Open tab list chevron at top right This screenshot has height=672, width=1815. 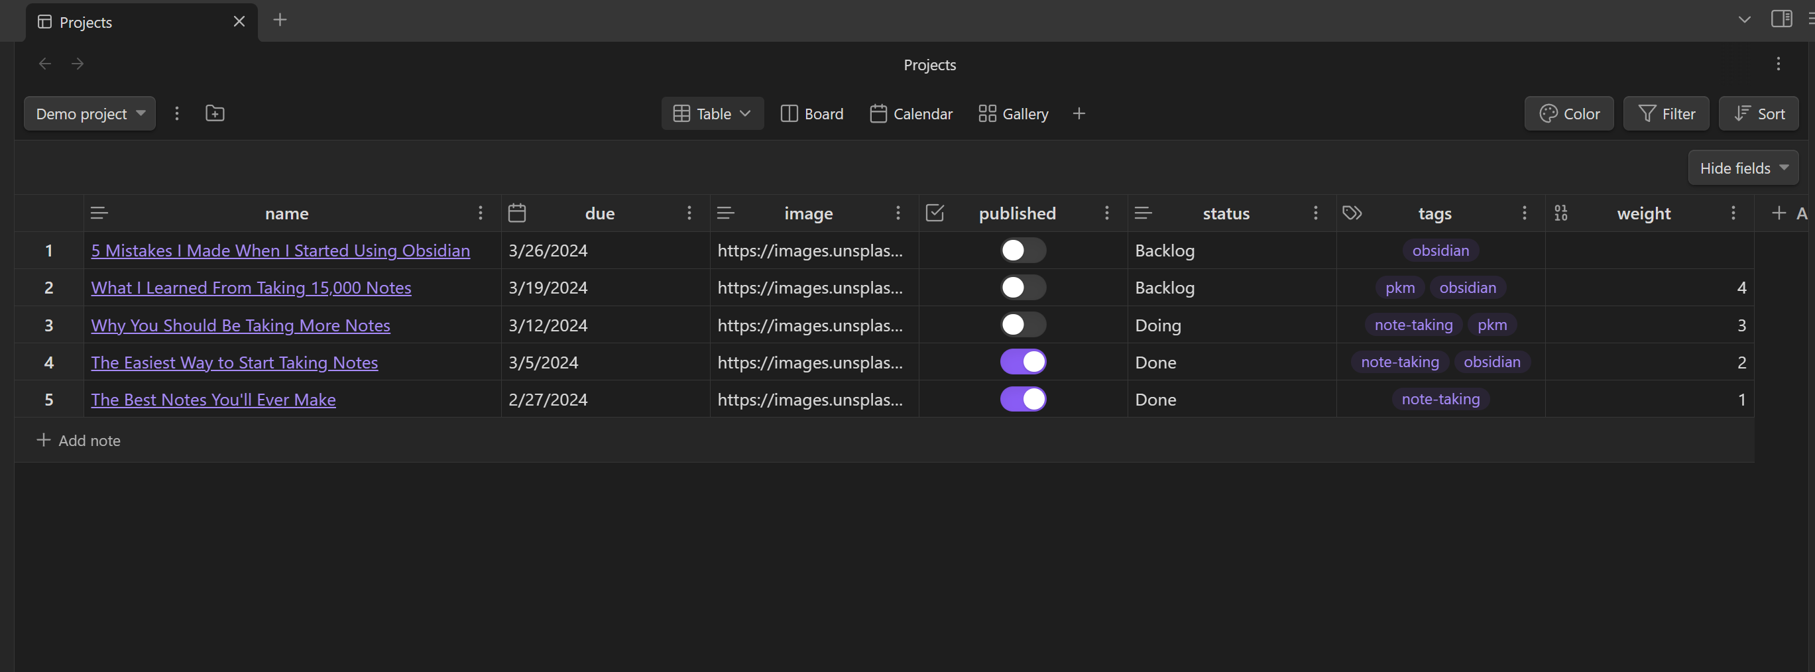[x=1744, y=20]
